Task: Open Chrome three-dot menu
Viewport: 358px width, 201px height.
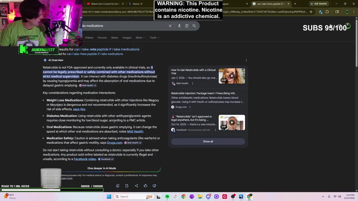Action: [x=354, y=12]
